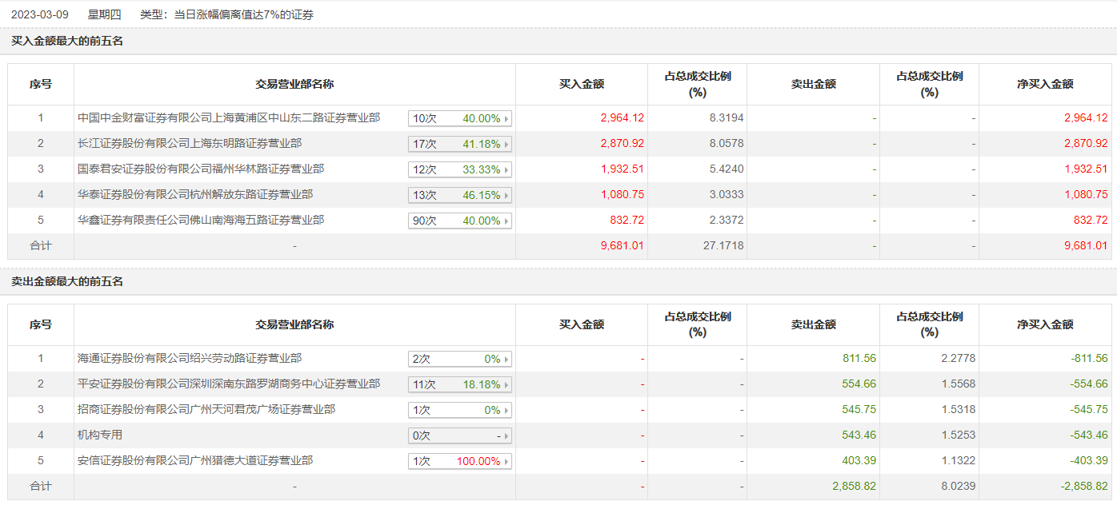Viewport: 1117px width, 505px height.
Task: Click 卖出金额 header in the top-sellers table
Action: tap(813, 324)
